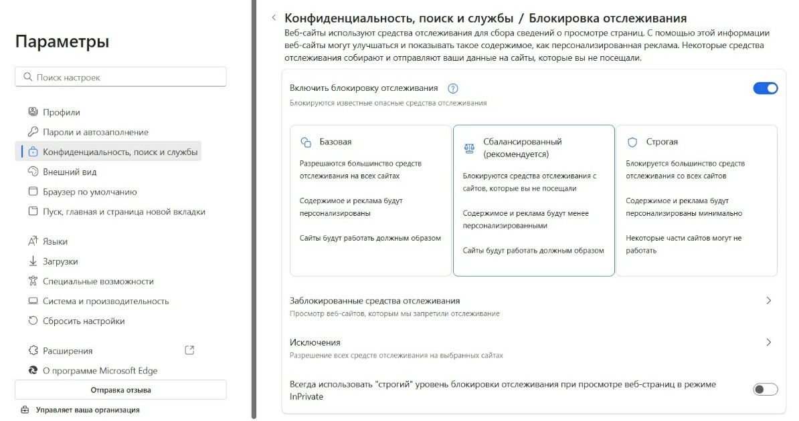Select the Строгая tracking prevention card

click(x=697, y=200)
